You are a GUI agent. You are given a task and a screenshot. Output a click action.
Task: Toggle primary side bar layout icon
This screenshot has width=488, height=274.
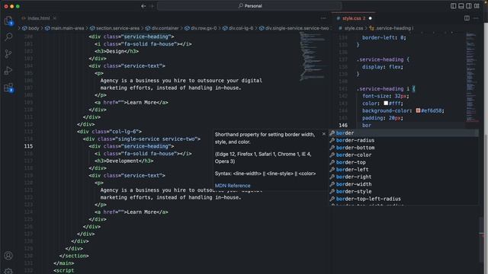[453, 6]
